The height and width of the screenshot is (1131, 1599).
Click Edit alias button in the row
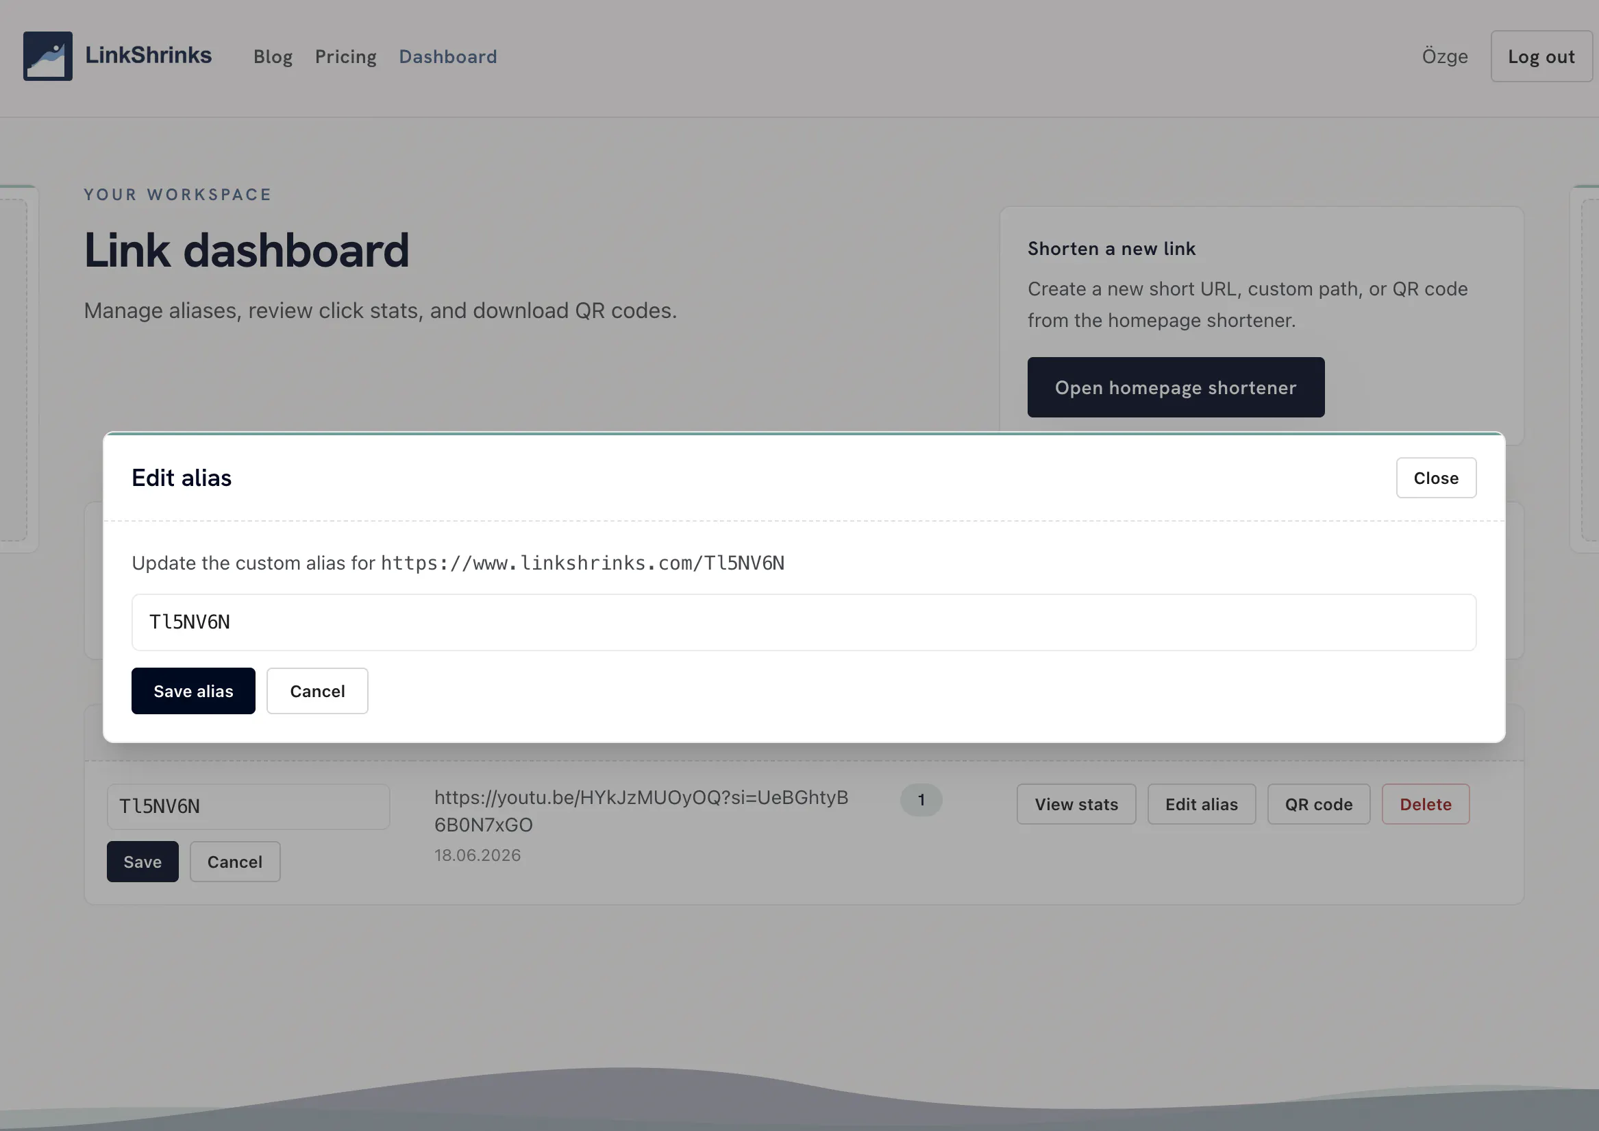coord(1202,804)
